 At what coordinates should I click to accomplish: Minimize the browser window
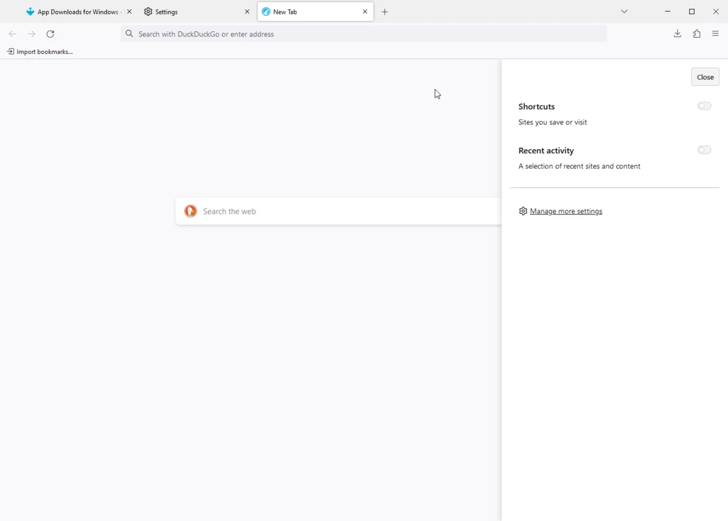tap(667, 12)
